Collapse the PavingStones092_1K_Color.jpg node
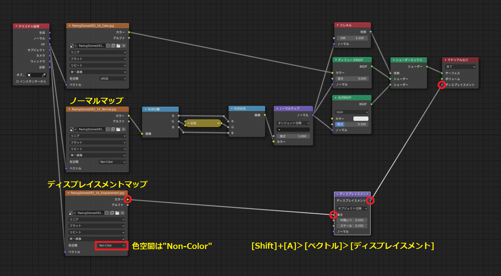Viewport: 501px width, 276px height. pos(69,26)
